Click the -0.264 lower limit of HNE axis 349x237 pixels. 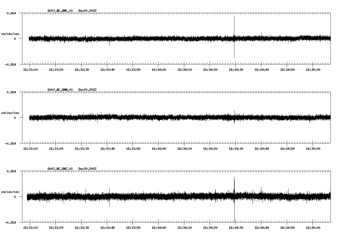(10, 65)
